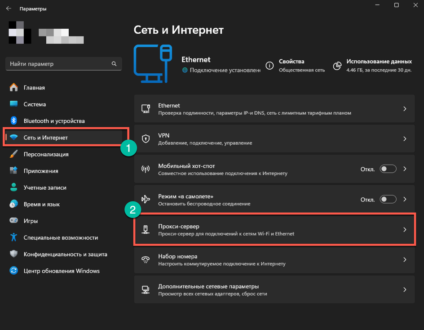
Task: Click the Windows Update refresh icon
Action: tap(14, 271)
